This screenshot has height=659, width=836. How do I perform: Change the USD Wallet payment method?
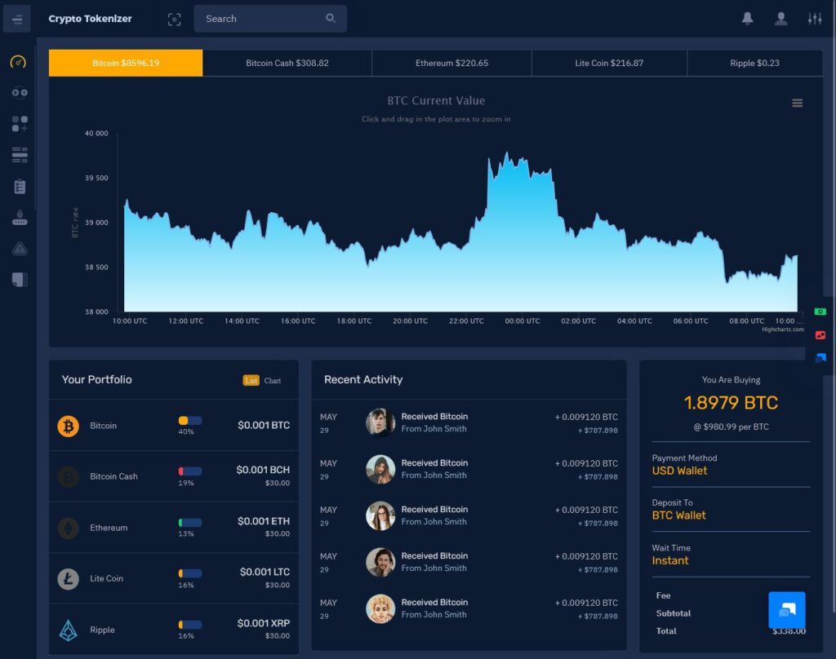pyautogui.click(x=680, y=471)
